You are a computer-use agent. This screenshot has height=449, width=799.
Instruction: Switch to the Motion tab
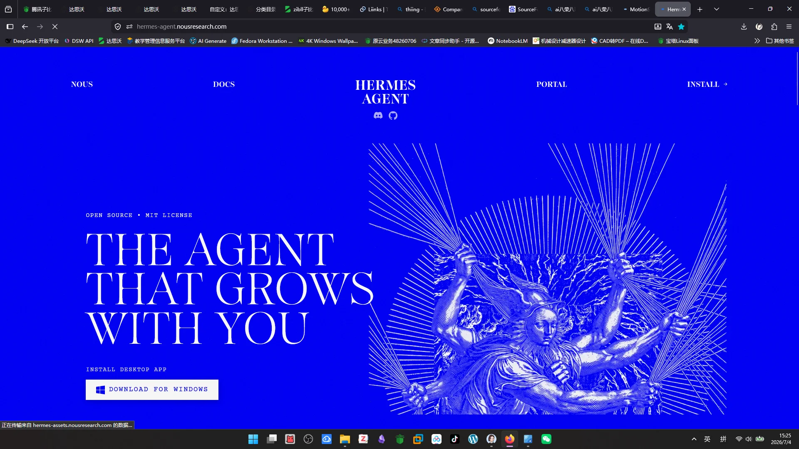[x=636, y=9]
